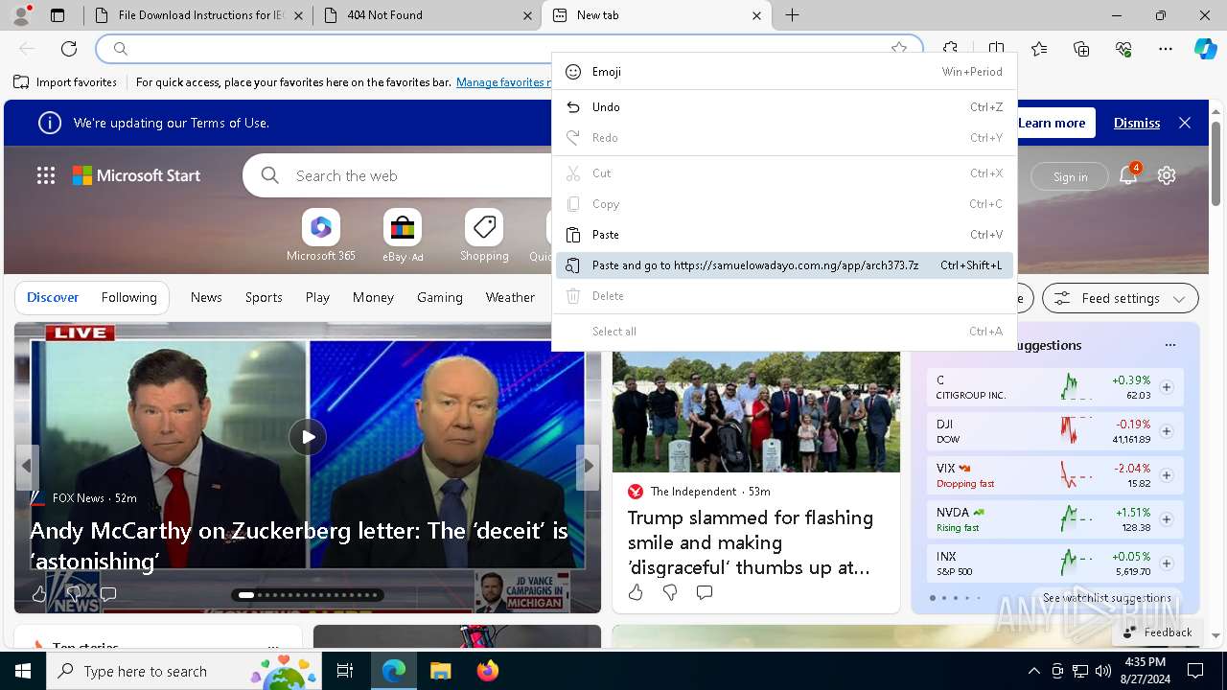Go to previous carousel story arrow
The image size is (1227, 690).
click(26, 466)
